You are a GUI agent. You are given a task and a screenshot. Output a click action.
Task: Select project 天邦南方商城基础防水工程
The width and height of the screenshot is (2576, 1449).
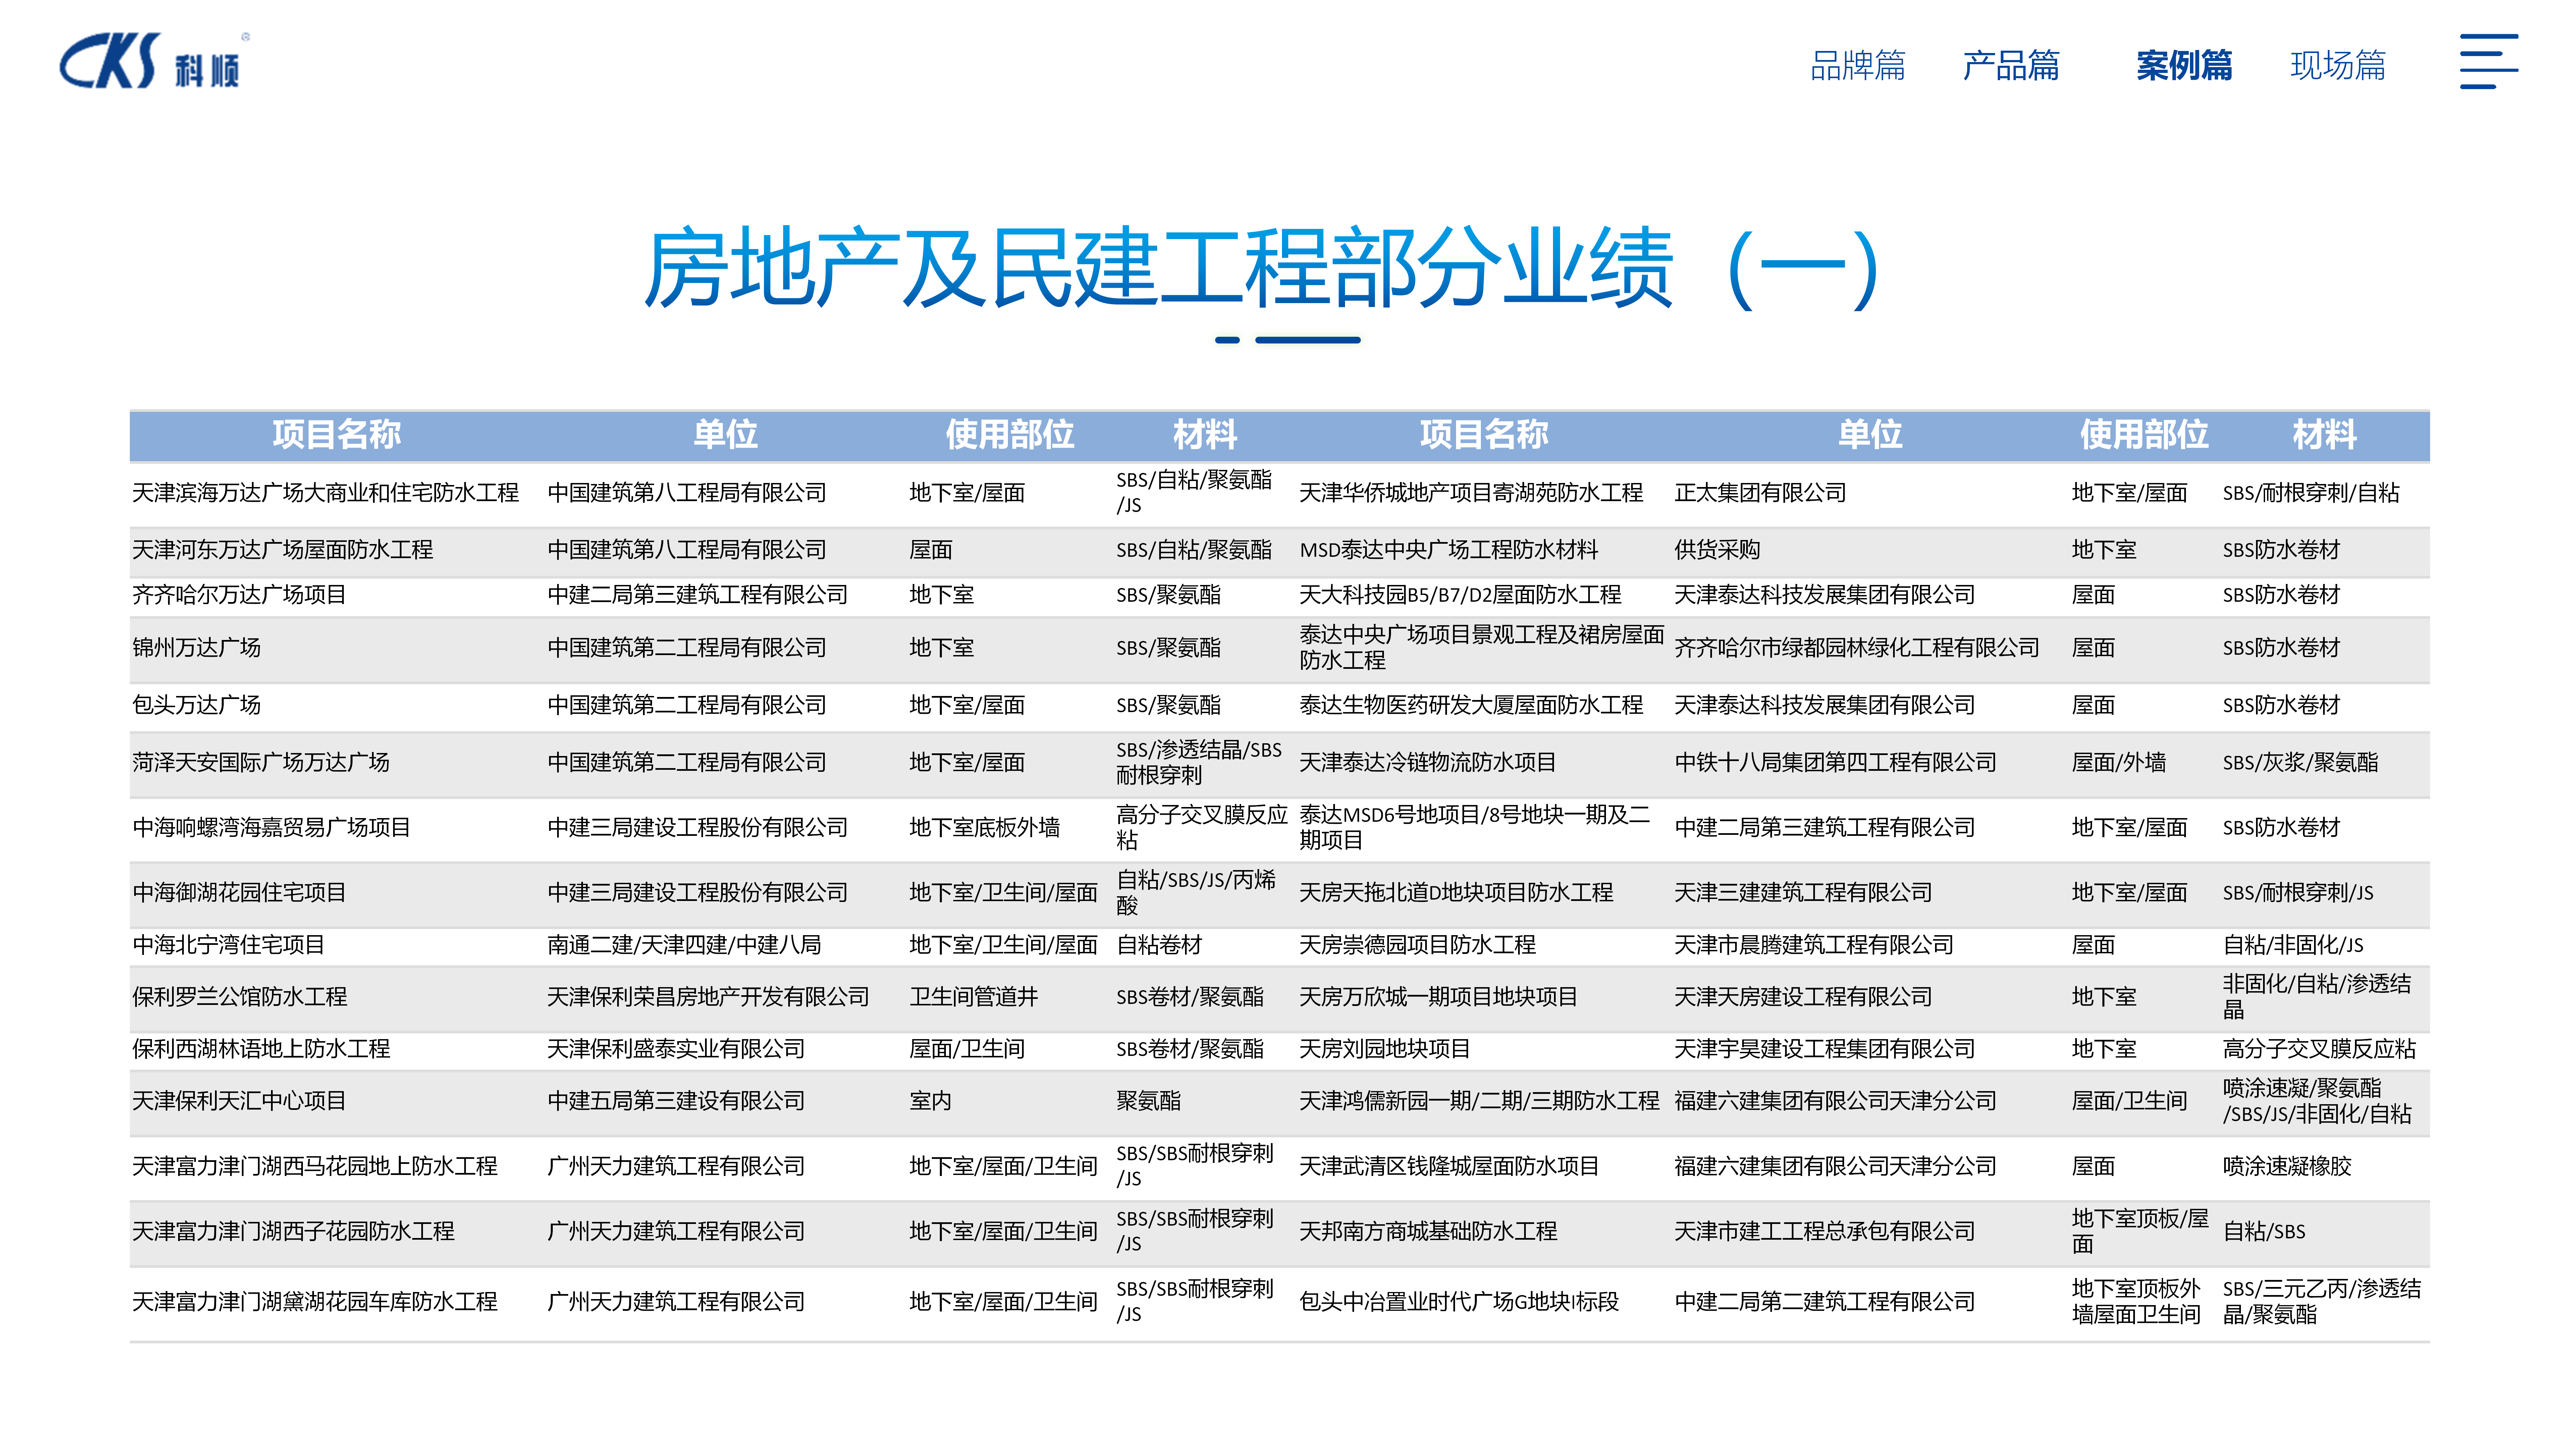(1428, 1231)
